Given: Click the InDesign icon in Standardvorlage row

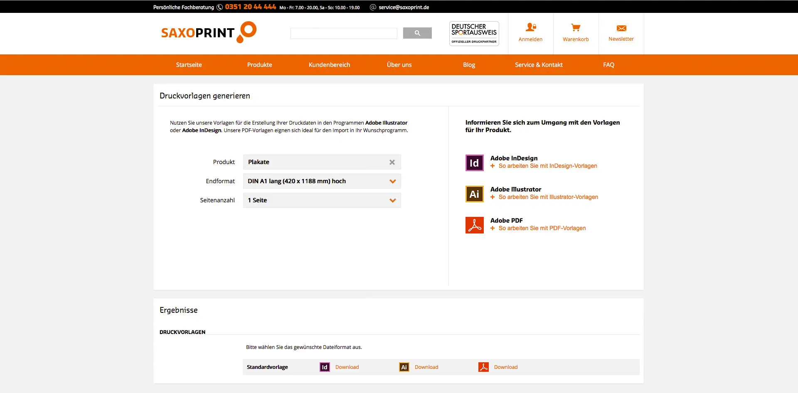Looking at the screenshot, I should coord(325,367).
